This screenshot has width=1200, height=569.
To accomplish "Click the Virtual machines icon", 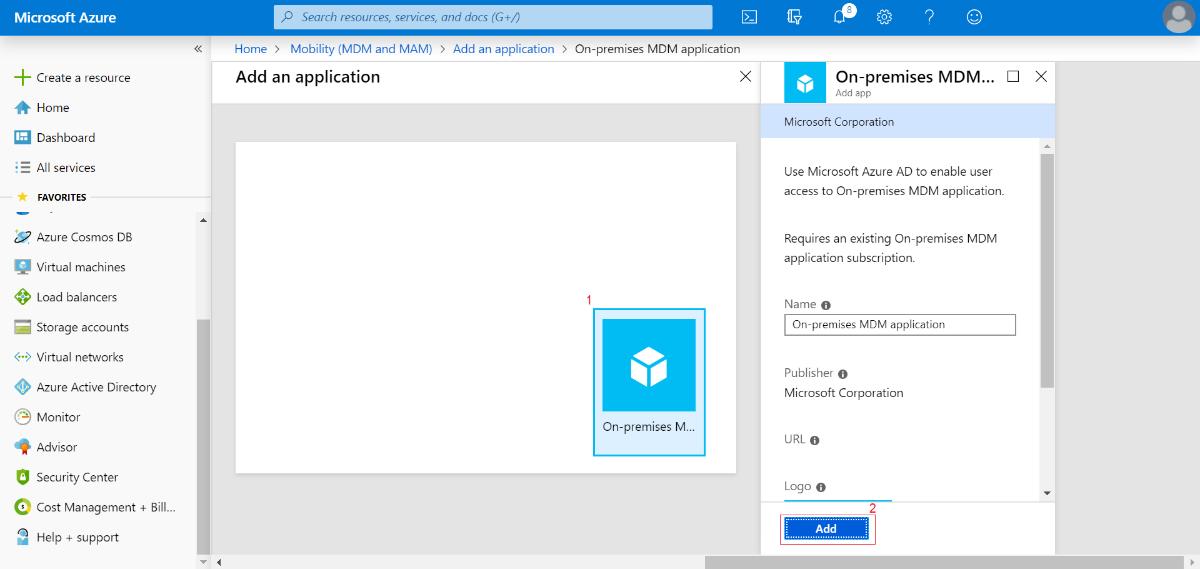I will [x=22, y=267].
